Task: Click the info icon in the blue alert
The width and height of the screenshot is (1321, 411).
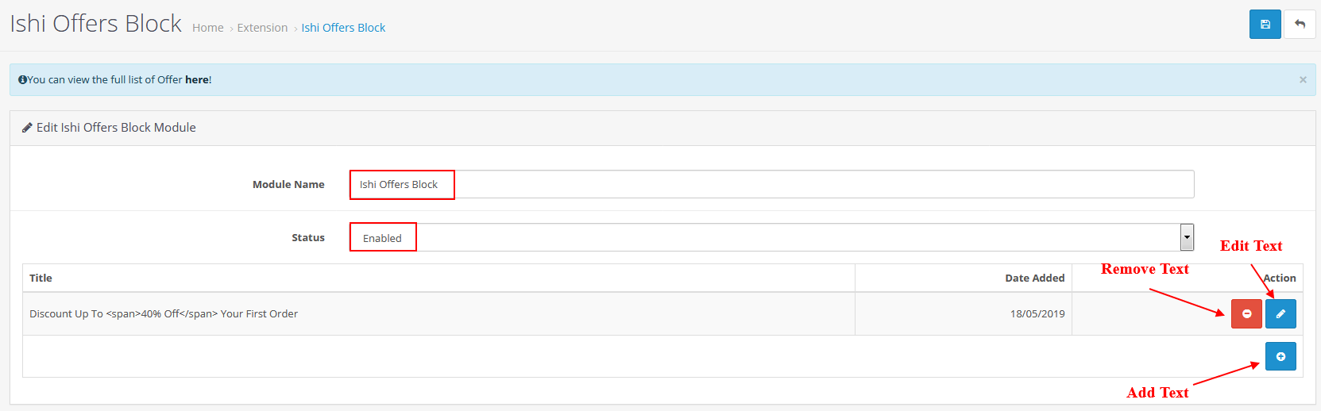Action: coord(22,79)
